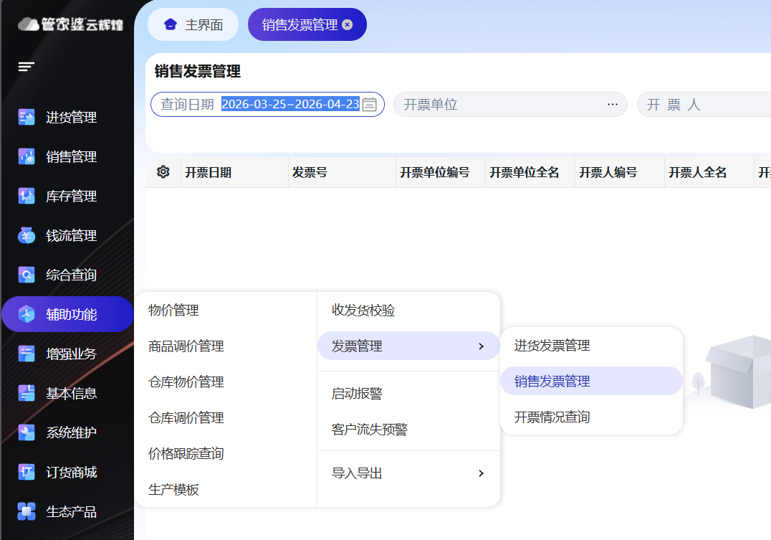
Task: Close the 销售发票管理 tab
Action: 347,24
